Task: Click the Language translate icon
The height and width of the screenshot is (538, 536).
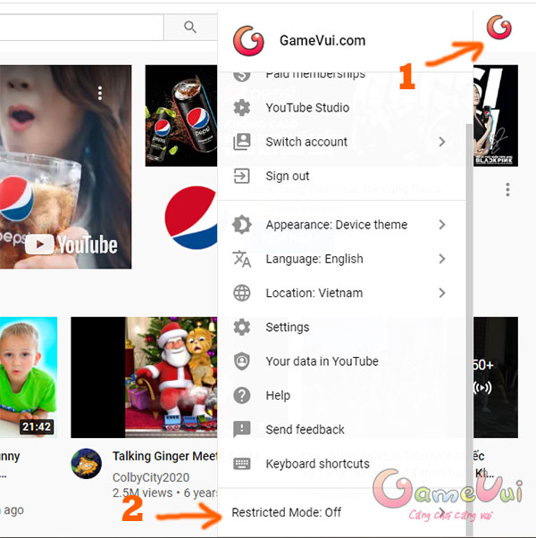Action: 242,259
